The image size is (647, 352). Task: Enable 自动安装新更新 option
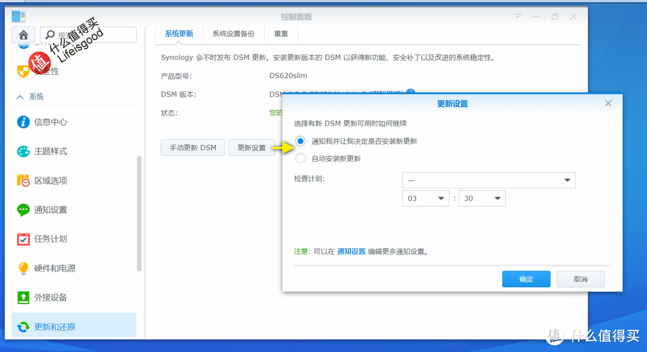300,158
